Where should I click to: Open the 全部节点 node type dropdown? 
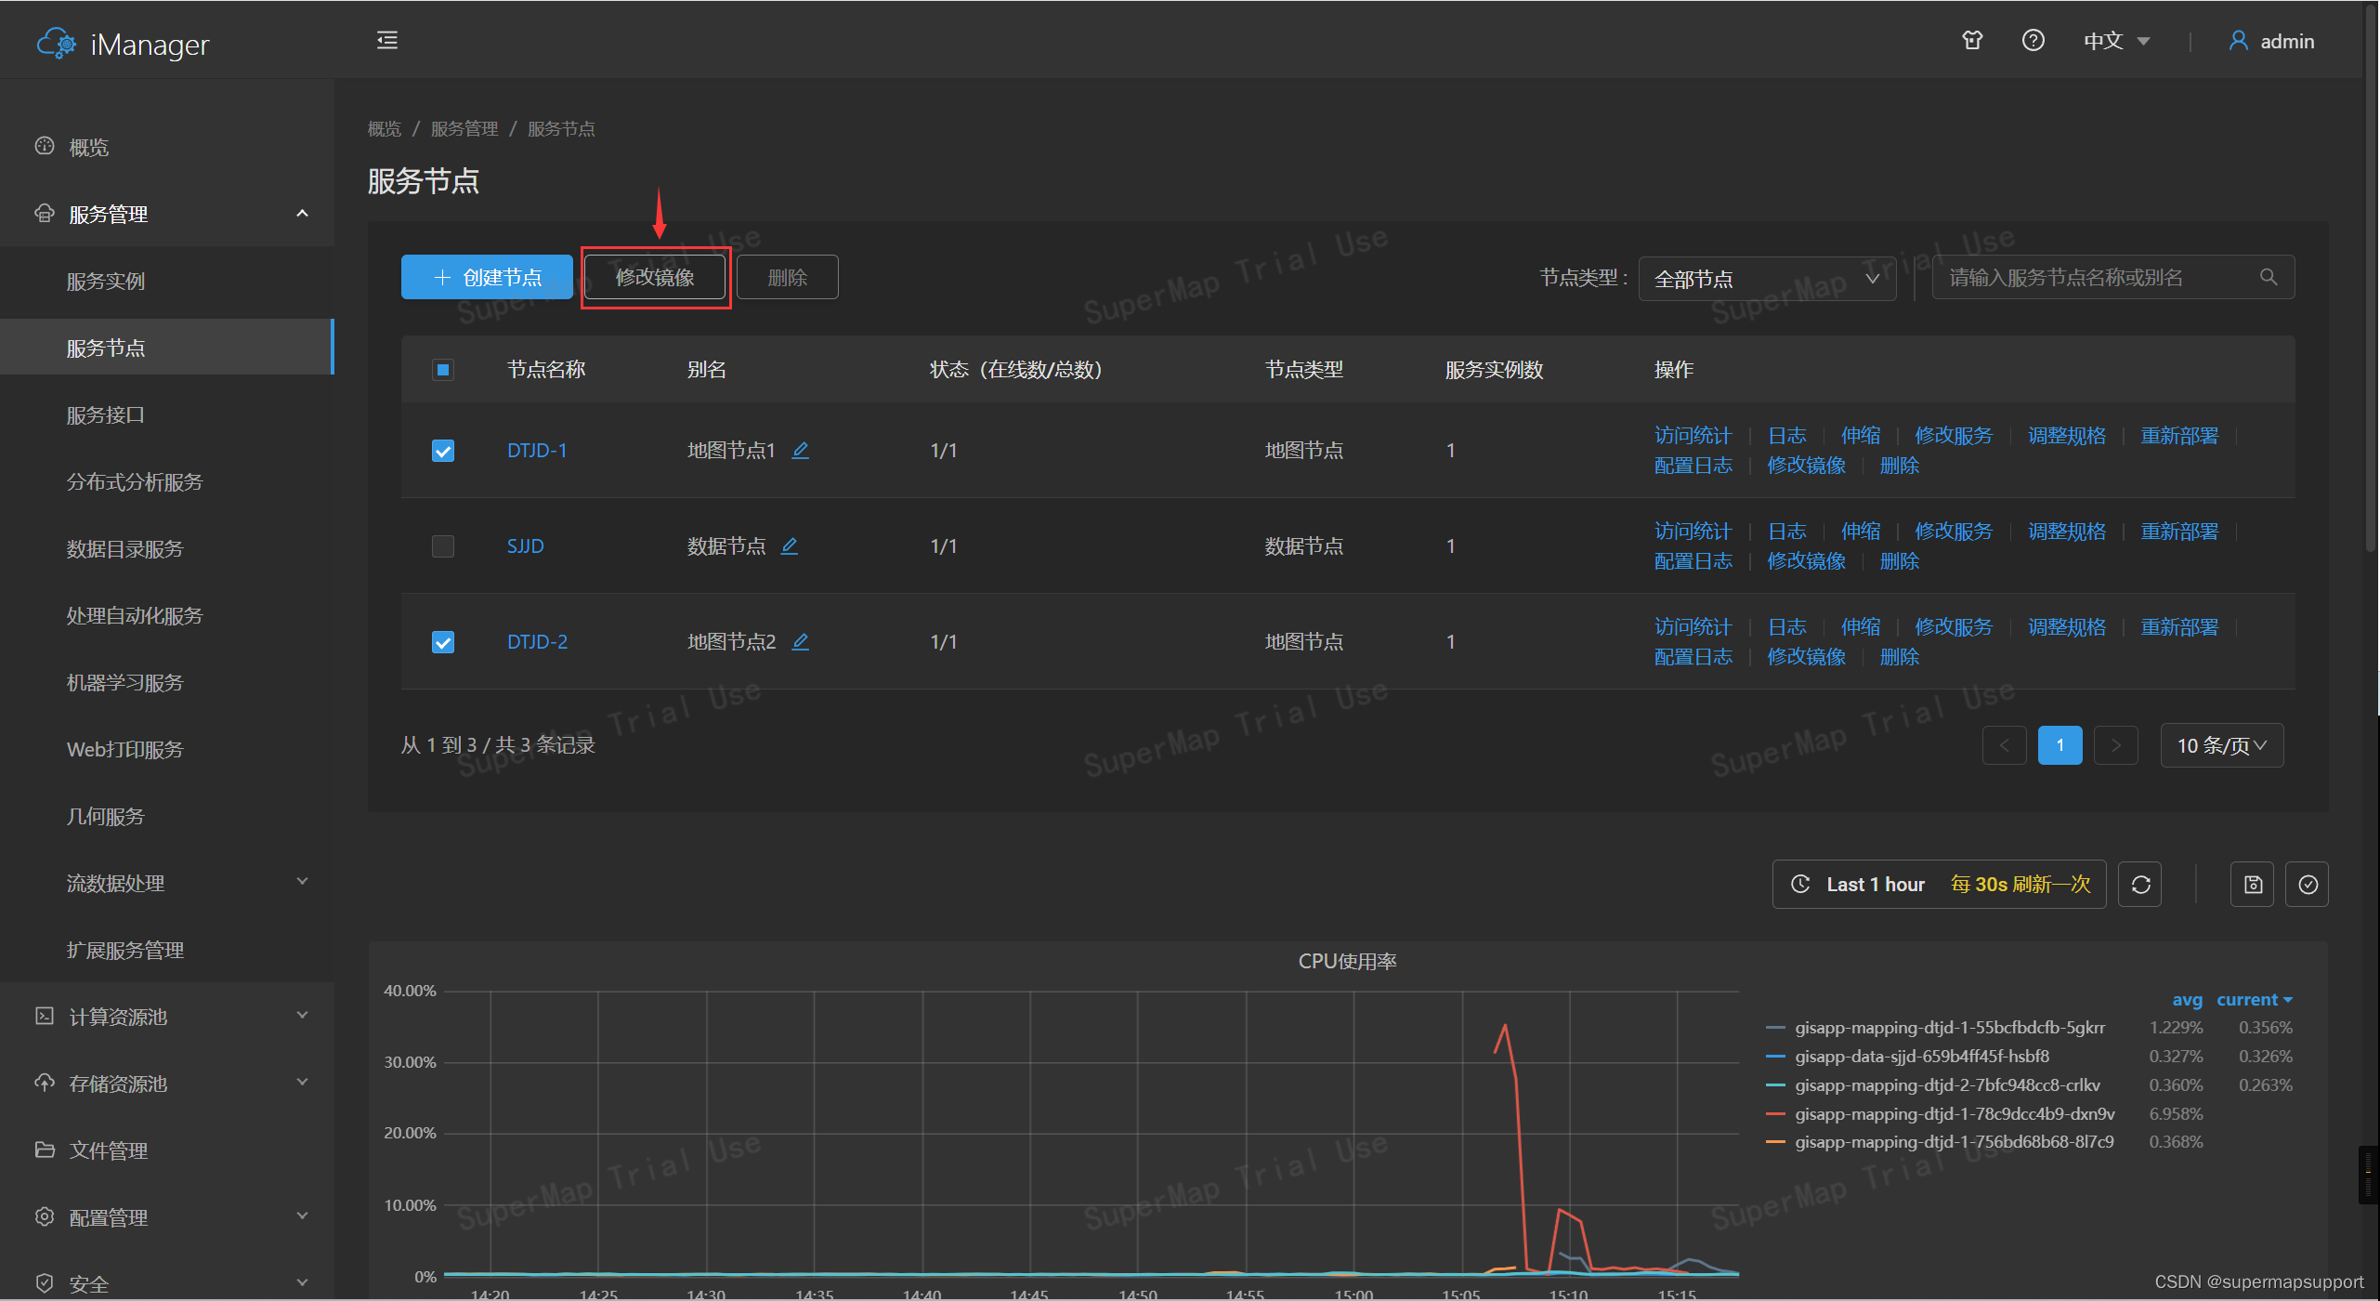pos(1767,278)
